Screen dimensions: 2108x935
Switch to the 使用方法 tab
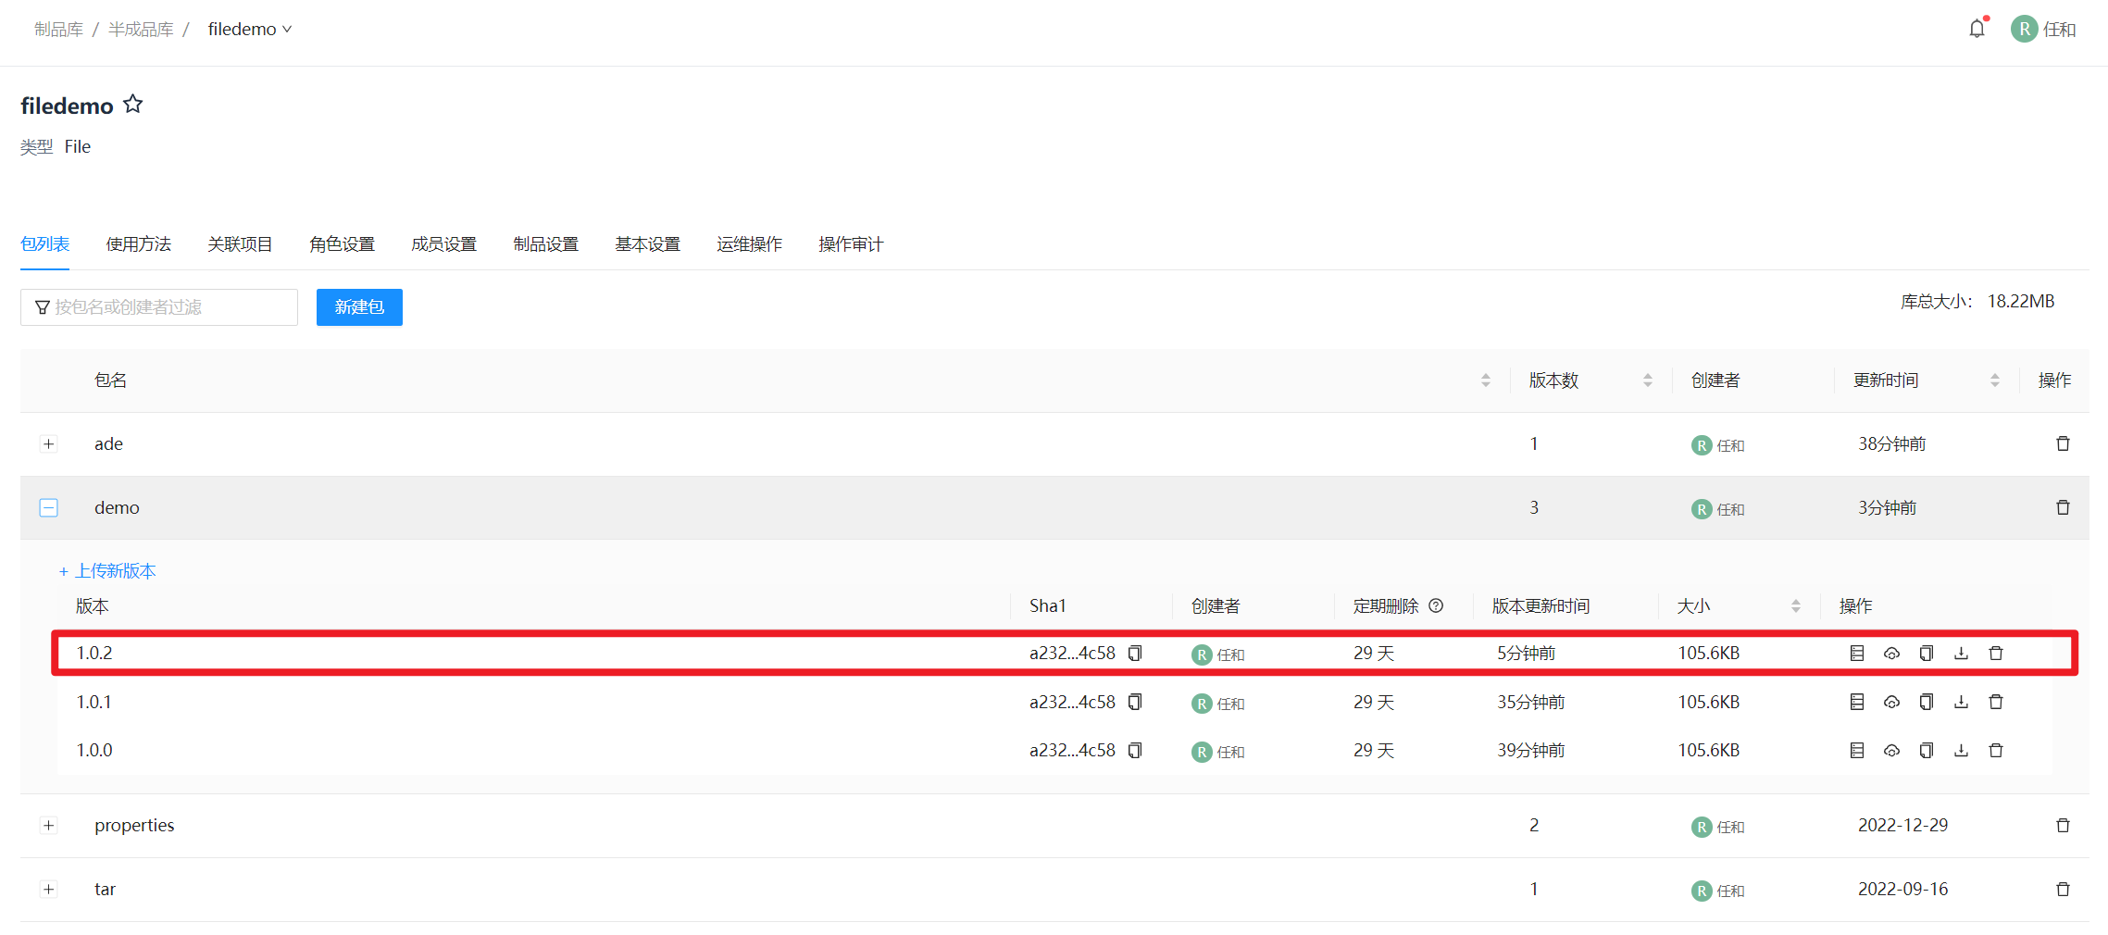(138, 244)
